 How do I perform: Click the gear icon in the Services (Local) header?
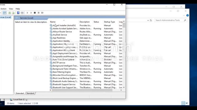pyautogui.click(x=17, y=18)
